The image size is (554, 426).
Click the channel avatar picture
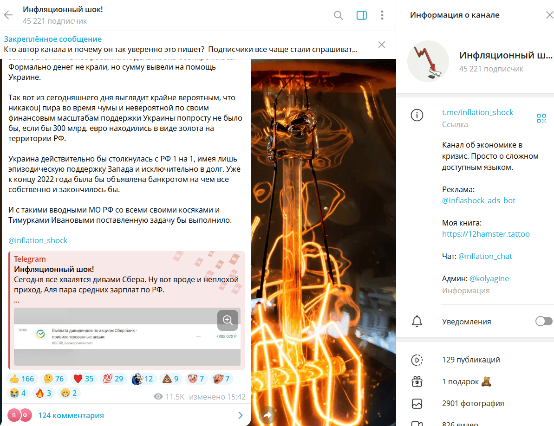point(428,61)
